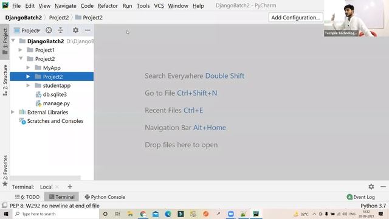Open the Navigate menu
The height and width of the screenshot is (219, 389).
pyautogui.click(x=66, y=5)
